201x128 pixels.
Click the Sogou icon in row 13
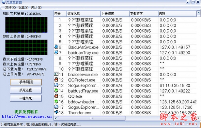coord(56,85)
